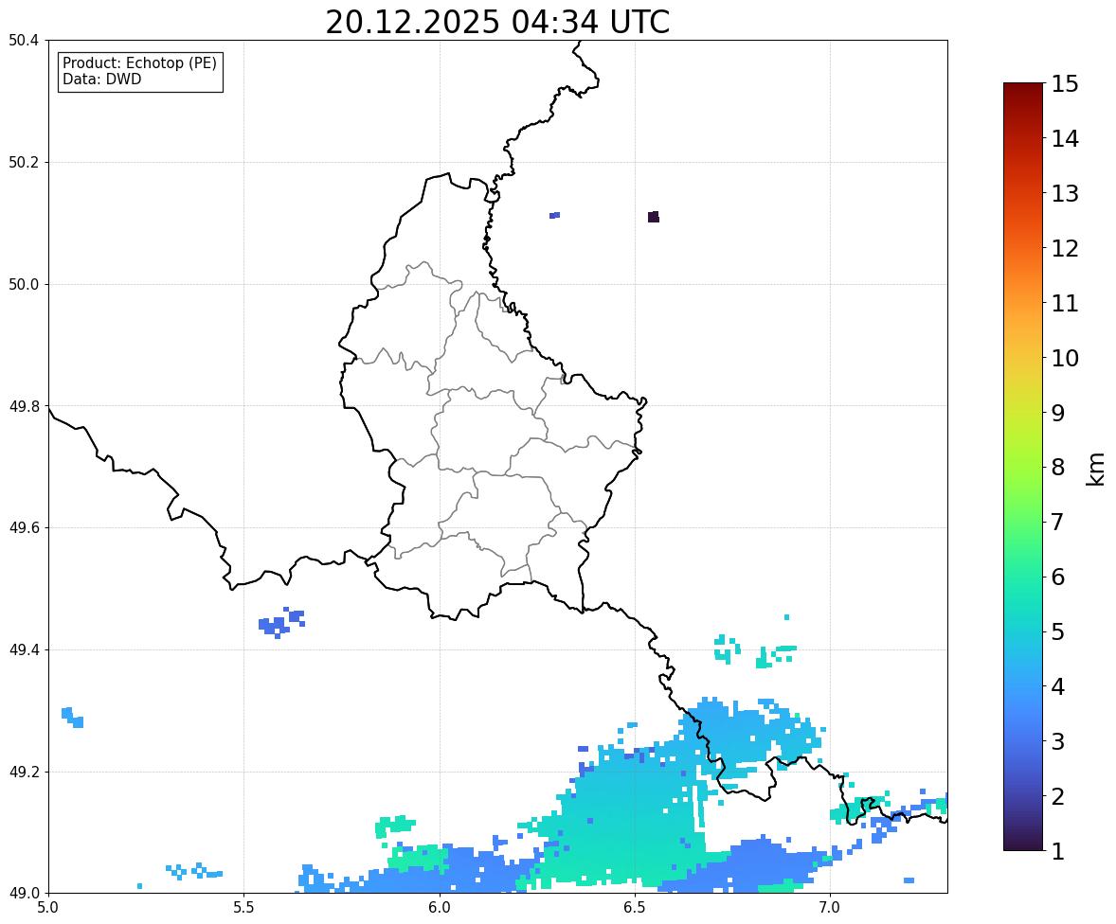Click the colorbar at the green 7 km level
1116x924 pixels.
[x=1023, y=522]
